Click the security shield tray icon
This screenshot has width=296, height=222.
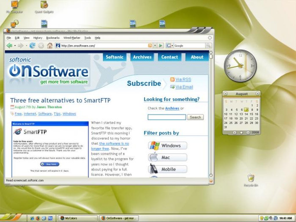point(261,218)
